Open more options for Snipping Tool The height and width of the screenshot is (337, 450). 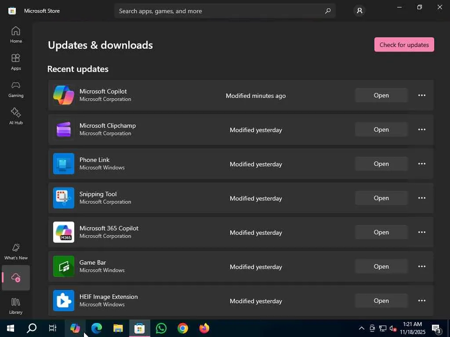[421, 198]
